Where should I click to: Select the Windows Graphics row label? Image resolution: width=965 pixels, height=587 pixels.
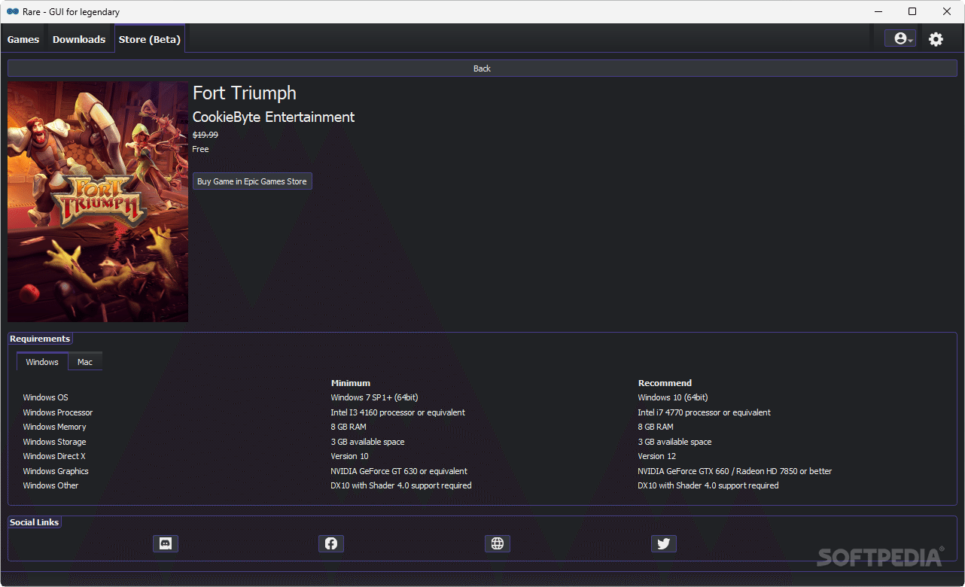[56, 471]
